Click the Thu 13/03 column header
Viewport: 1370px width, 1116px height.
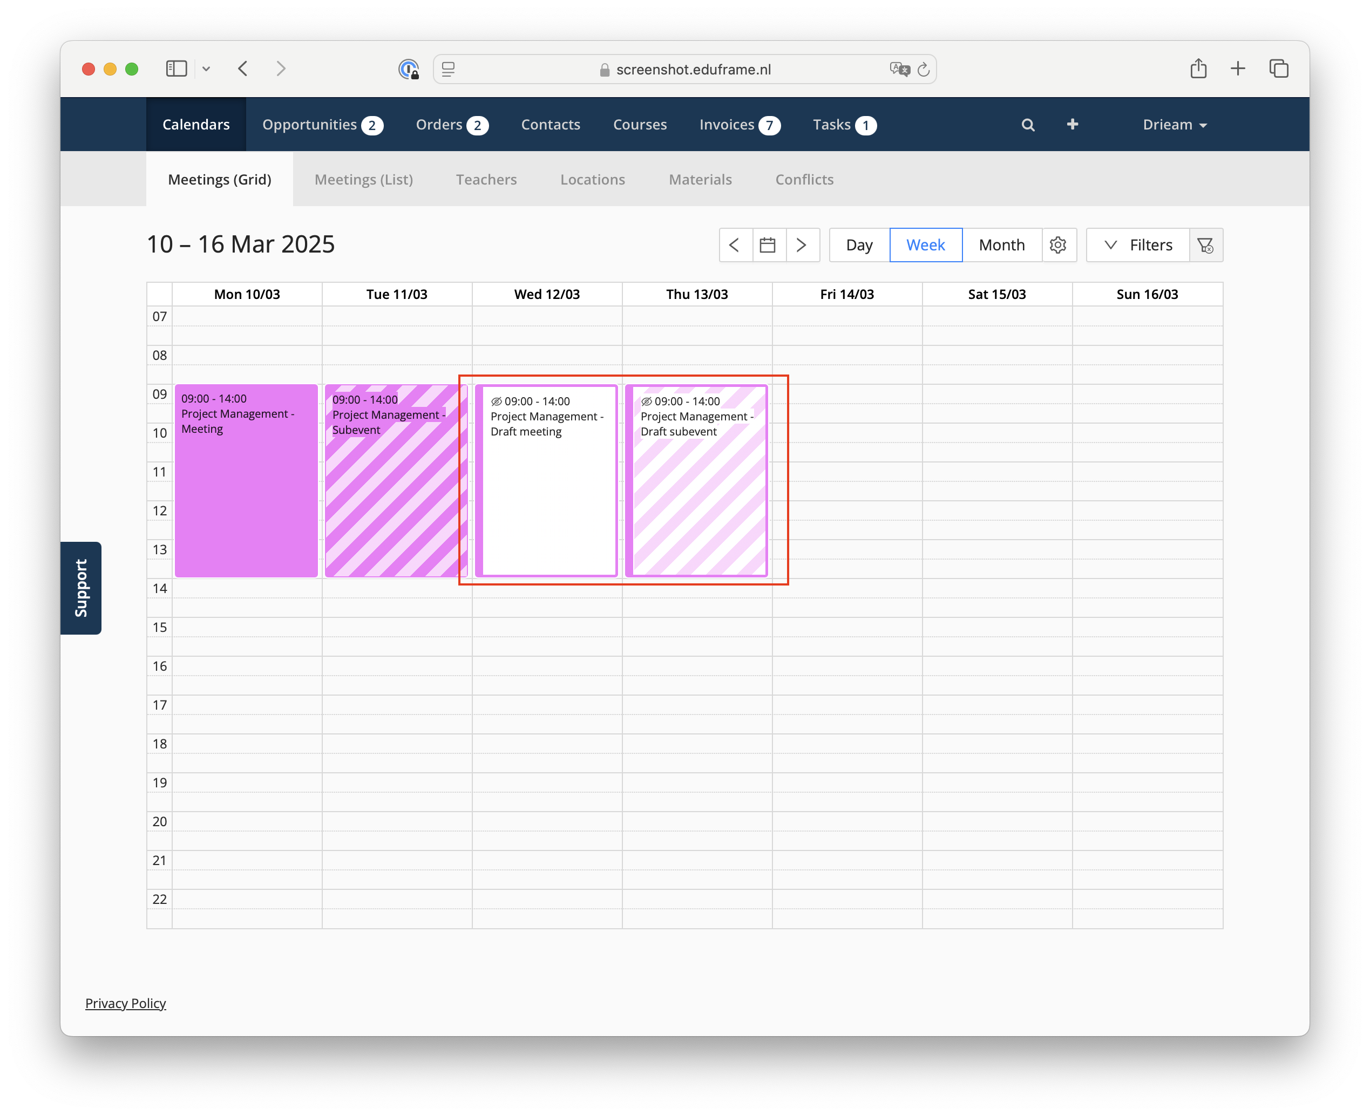click(697, 295)
